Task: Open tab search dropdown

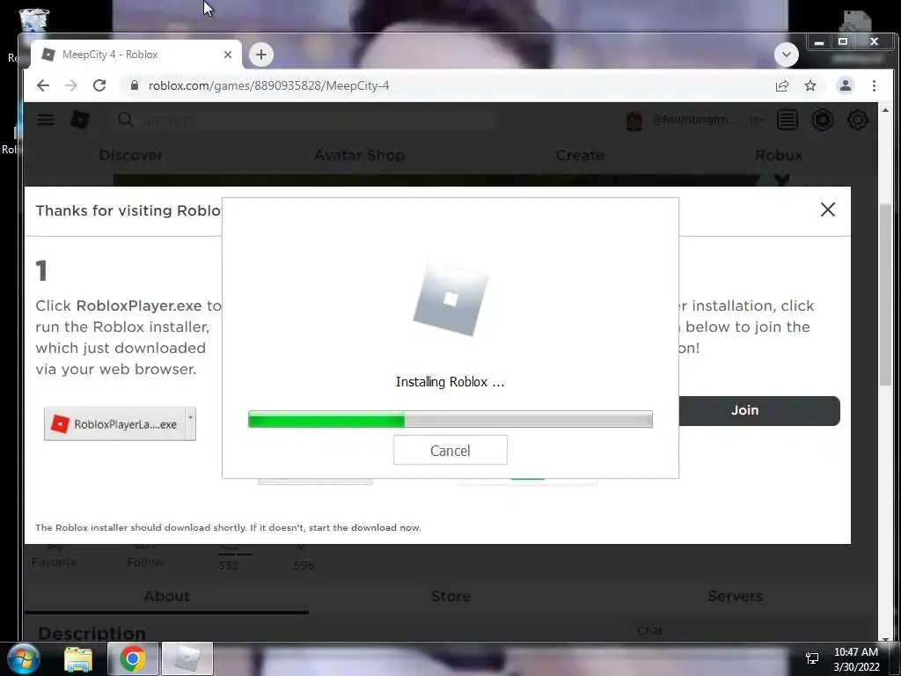Action: pyautogui.click(x=786, y=55)
